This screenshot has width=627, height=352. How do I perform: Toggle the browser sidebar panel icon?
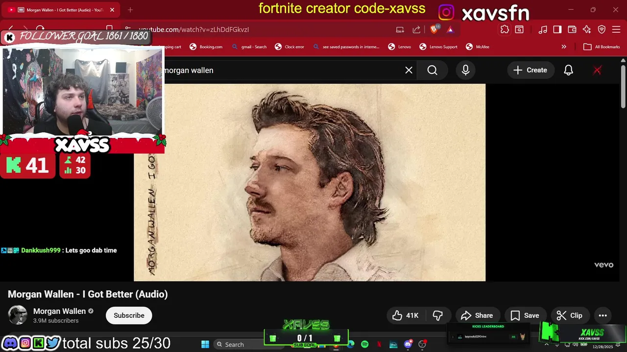click(557, 29)
